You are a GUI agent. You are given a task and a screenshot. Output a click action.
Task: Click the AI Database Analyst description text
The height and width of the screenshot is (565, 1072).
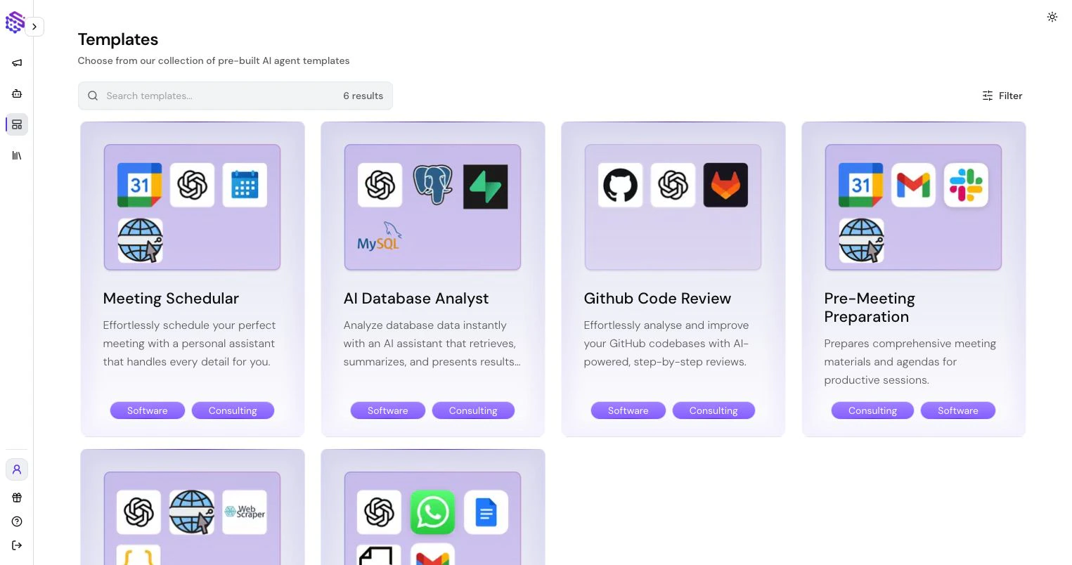(x=432, y=344)
